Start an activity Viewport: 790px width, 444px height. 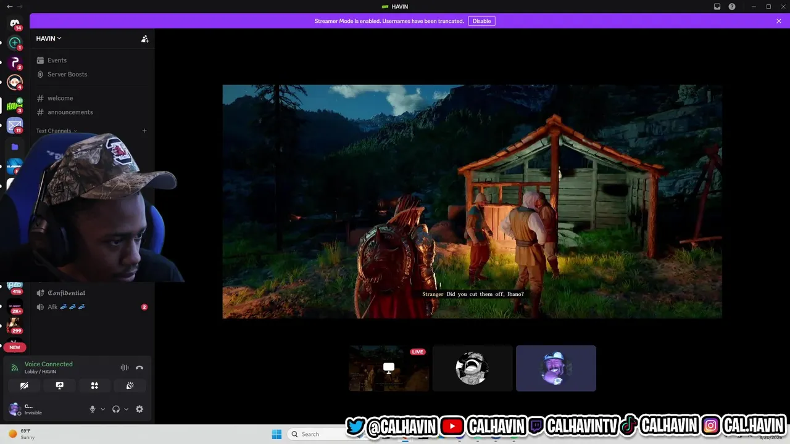(94, 385)
